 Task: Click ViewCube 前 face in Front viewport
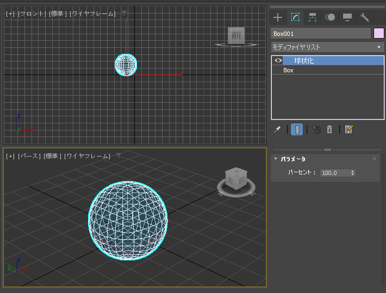[236, 35]
